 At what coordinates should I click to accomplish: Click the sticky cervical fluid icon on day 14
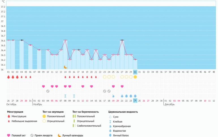pos(65,96)
